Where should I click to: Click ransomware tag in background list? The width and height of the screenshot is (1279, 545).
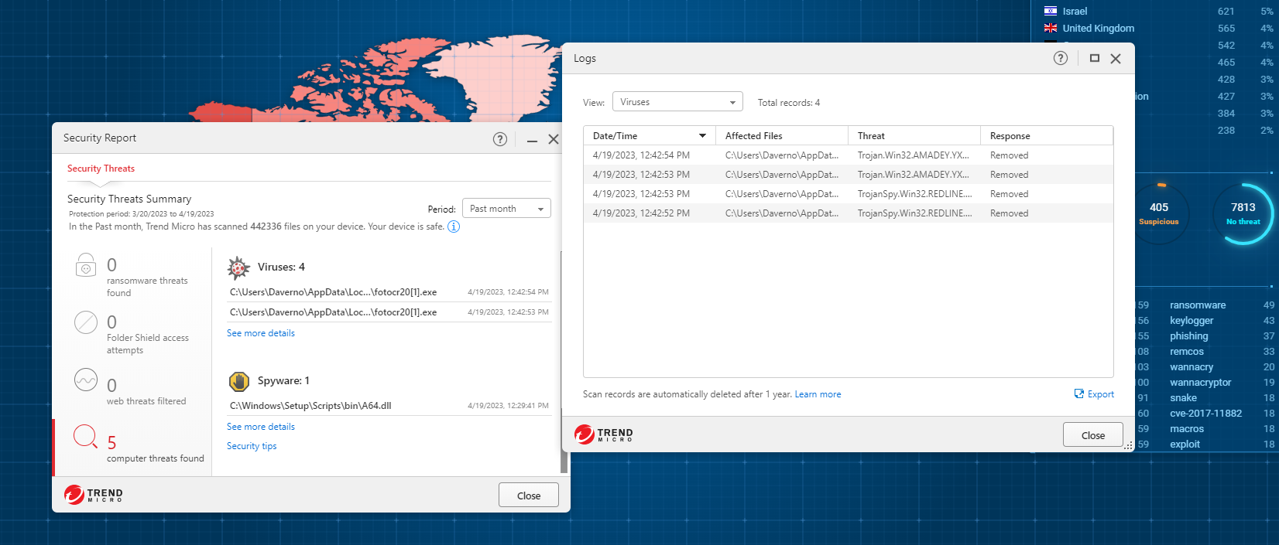[1197, 305]
